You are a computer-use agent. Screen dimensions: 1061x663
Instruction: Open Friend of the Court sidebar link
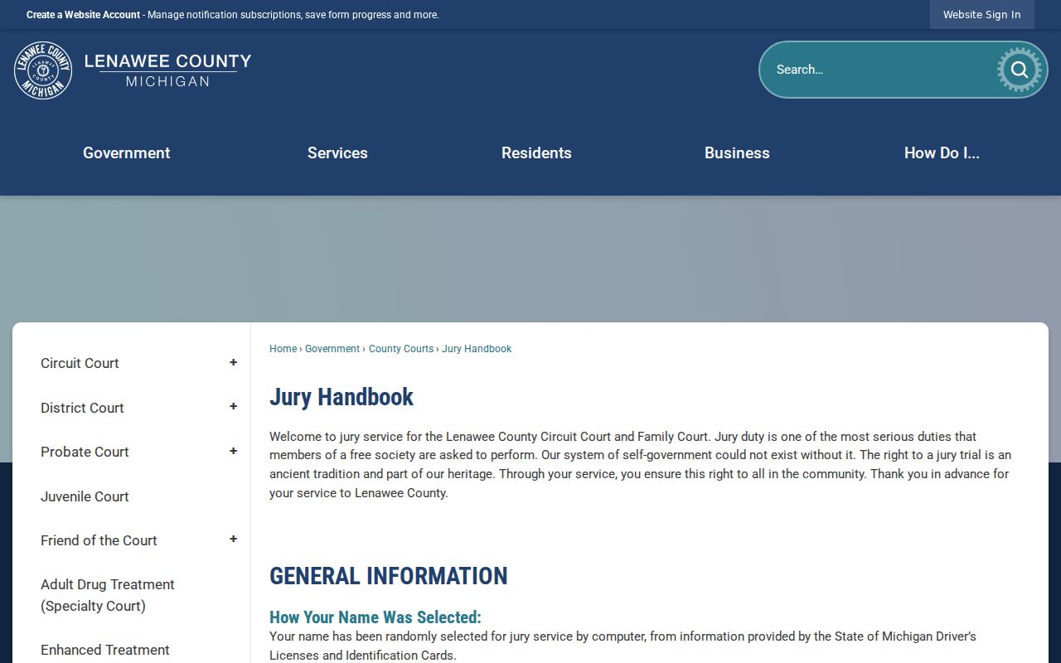click(99, 540)
